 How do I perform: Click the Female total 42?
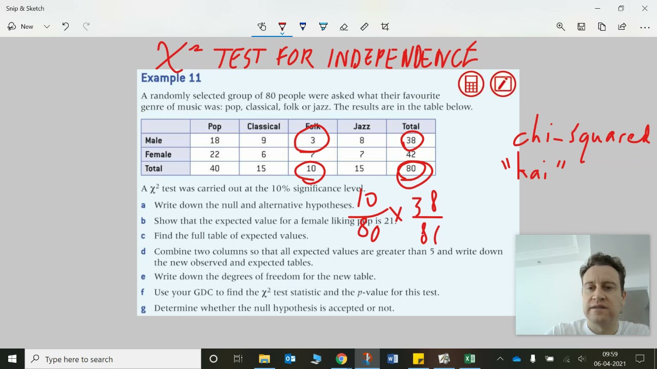coord(411,154)
